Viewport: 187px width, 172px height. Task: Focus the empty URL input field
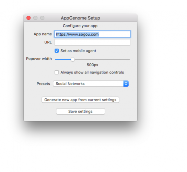point(92,42)
